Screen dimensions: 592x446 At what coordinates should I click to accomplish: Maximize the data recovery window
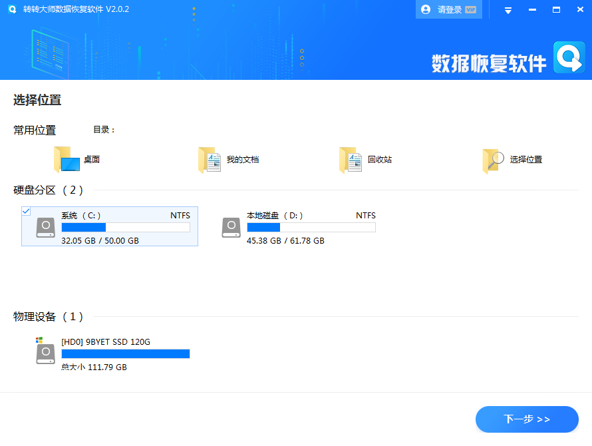pyautogui.click(x=556, y=10)
